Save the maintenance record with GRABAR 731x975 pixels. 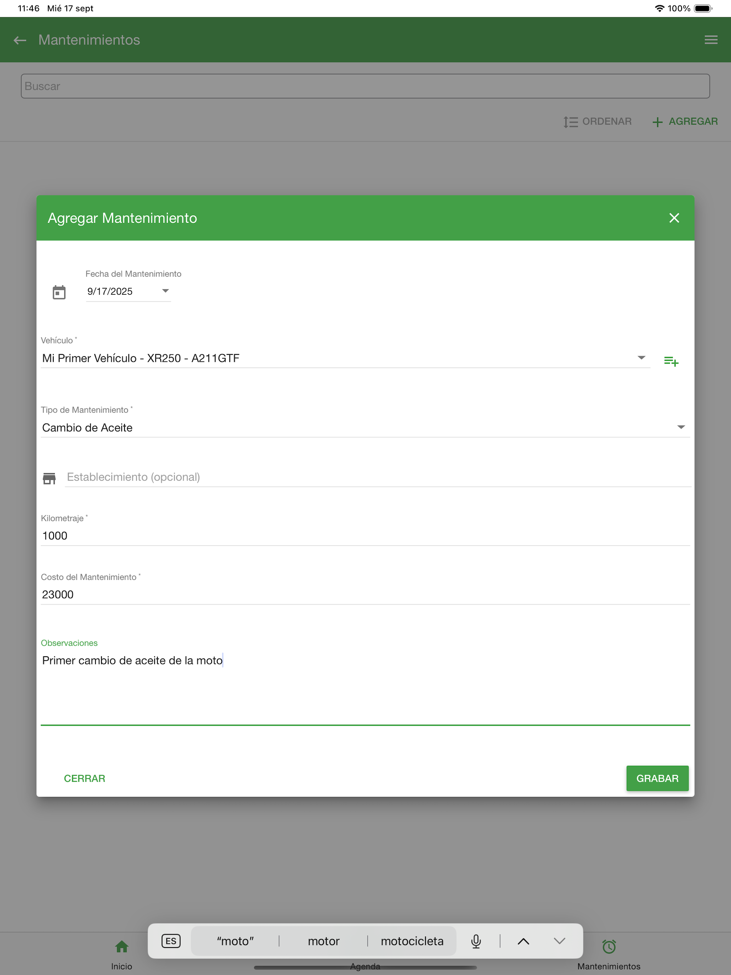[657, 778]
